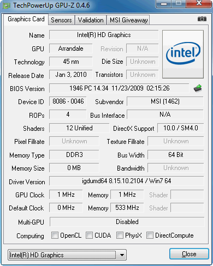Click the Driver Version label
This screenshot has height=266, width=213.
(x=27, y=182)
